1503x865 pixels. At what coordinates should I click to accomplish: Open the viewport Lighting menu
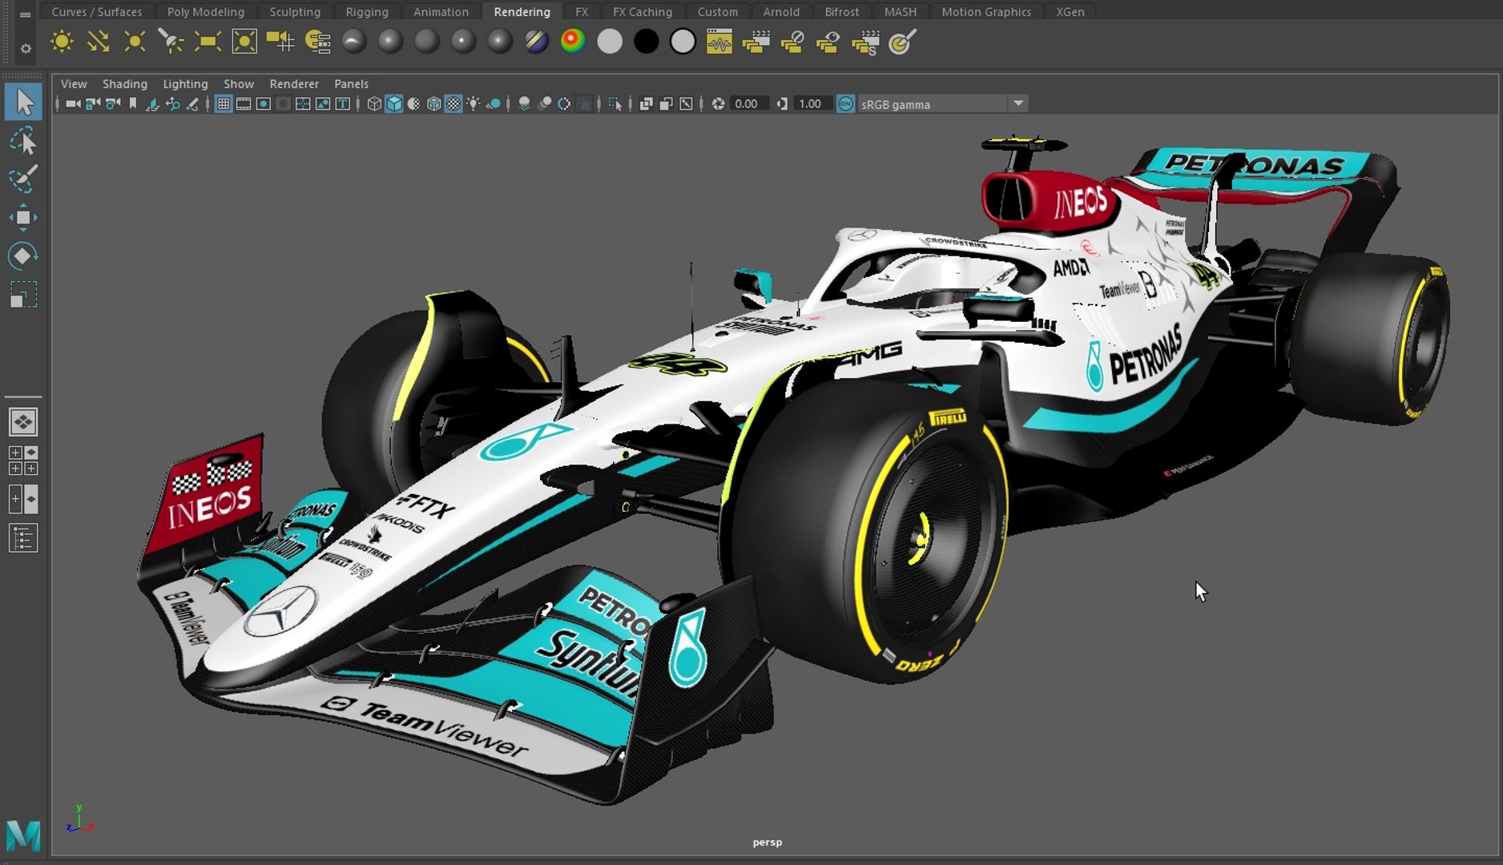[185, 84]
